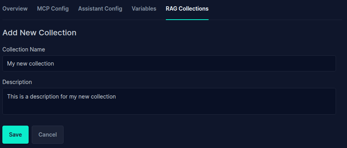Image resolution: width=347 pixels, height=148 pixels.
Task: Click the teal Save button
Action: (16, 135)
